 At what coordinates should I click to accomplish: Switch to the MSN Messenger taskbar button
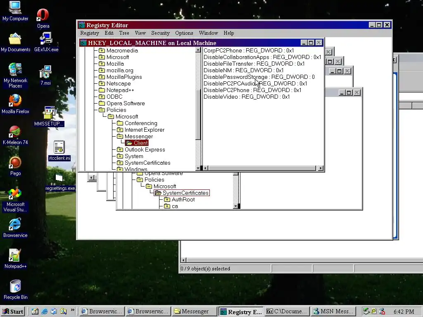333,312
